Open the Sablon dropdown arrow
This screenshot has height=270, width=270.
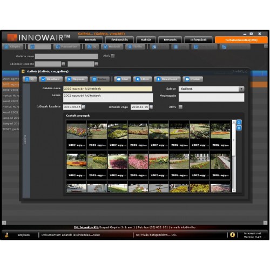point(241,89)
